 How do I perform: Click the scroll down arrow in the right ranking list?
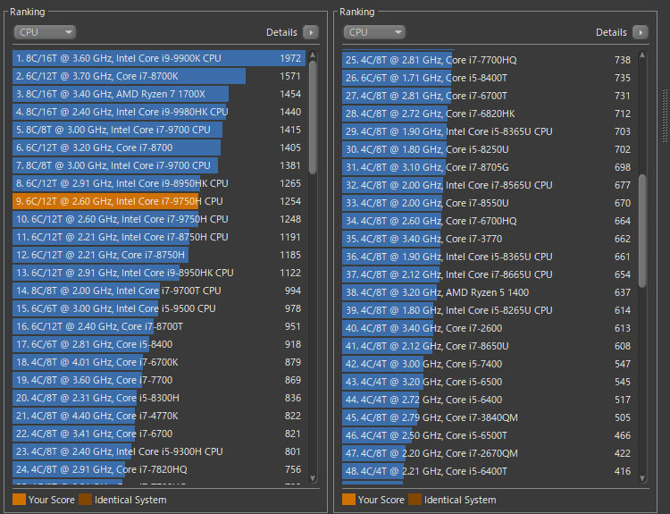coord(642,478)
